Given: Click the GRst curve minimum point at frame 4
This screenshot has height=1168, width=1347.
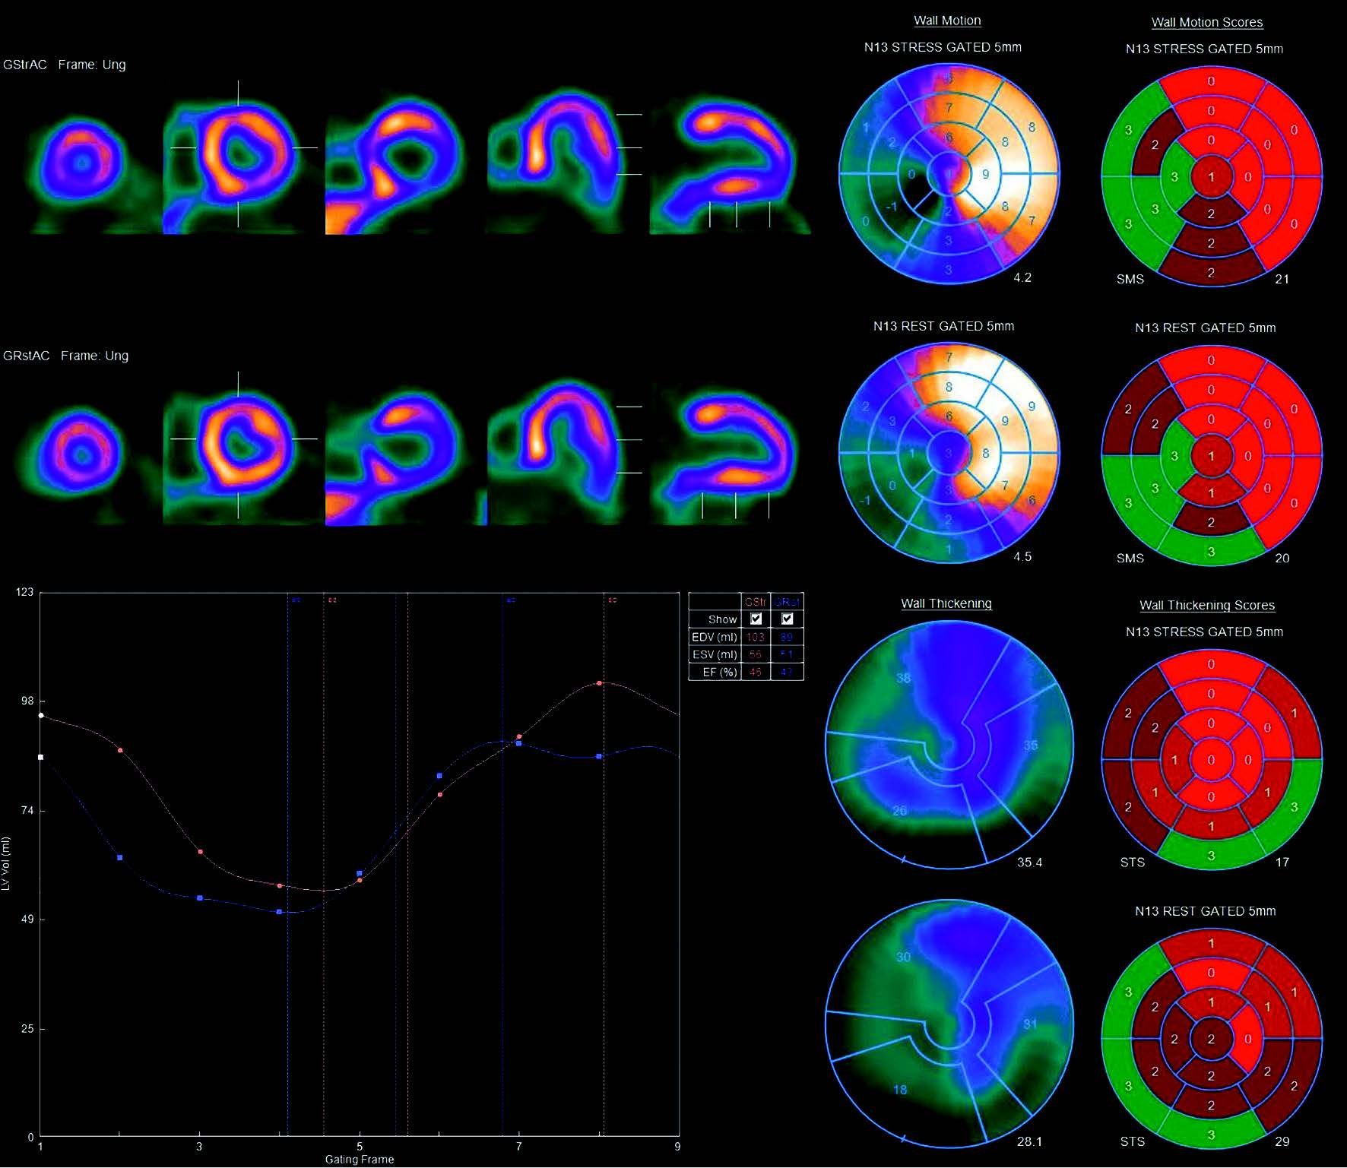Looking at the screenshot, I should pos(280,912).
